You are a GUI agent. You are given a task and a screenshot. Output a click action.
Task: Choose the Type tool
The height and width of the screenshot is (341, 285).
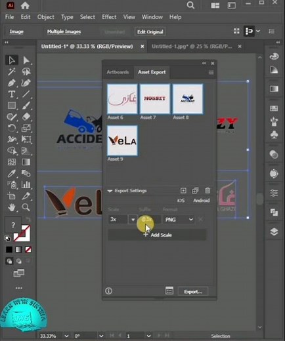pyautogui.click(x=12, y=94)
